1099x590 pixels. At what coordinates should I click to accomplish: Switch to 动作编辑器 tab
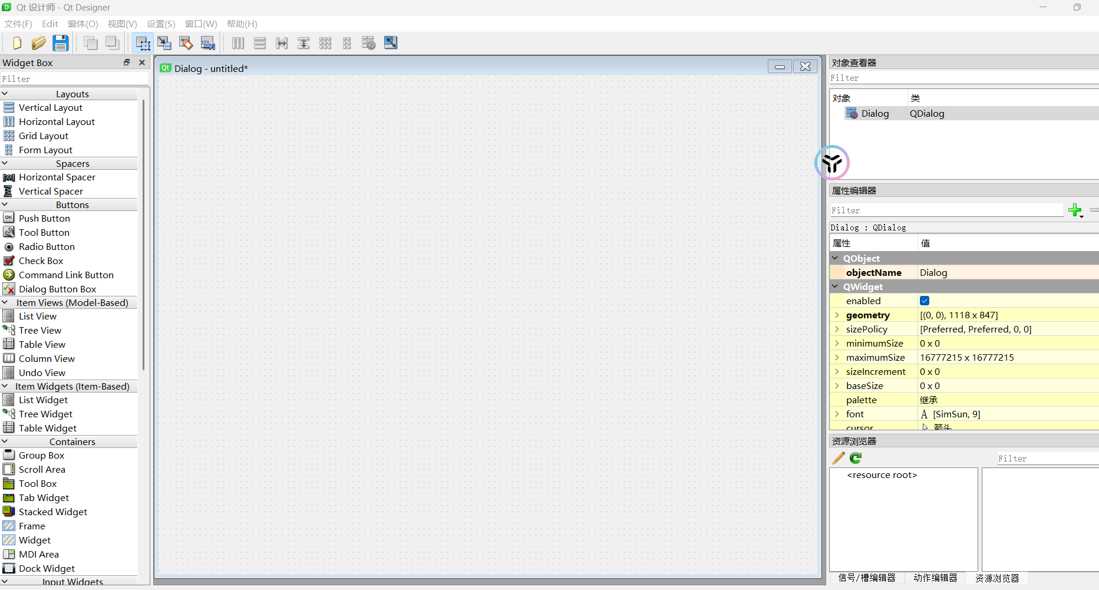pyautogui.click(x=935, y=578)
